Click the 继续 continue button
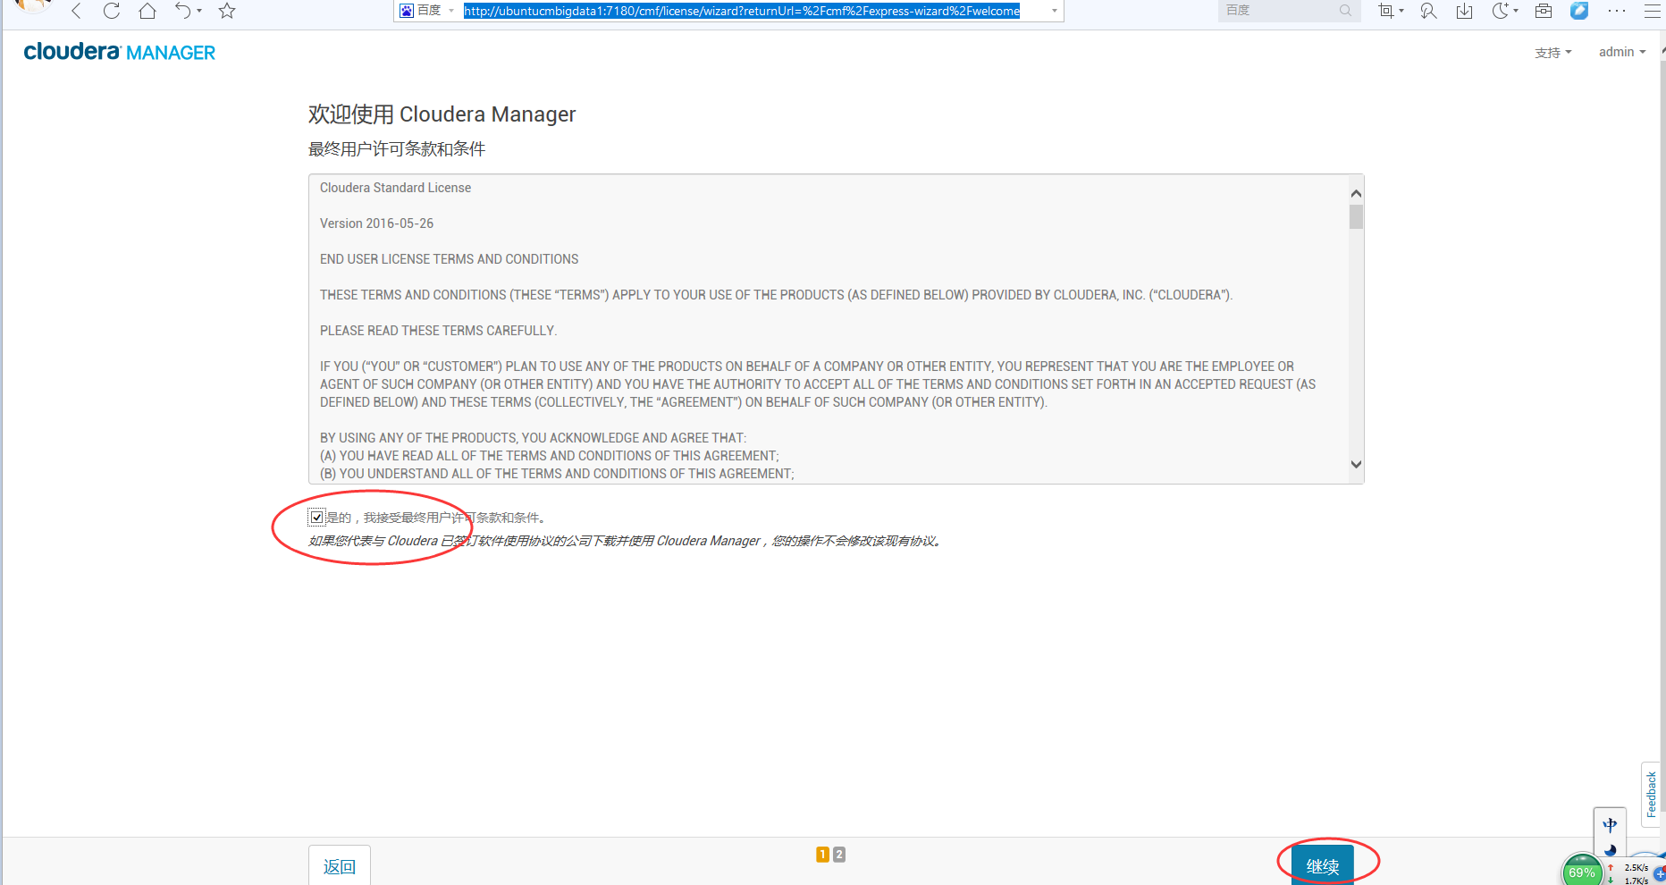This screenshot has width=1666, height=885. (1323, 865)
